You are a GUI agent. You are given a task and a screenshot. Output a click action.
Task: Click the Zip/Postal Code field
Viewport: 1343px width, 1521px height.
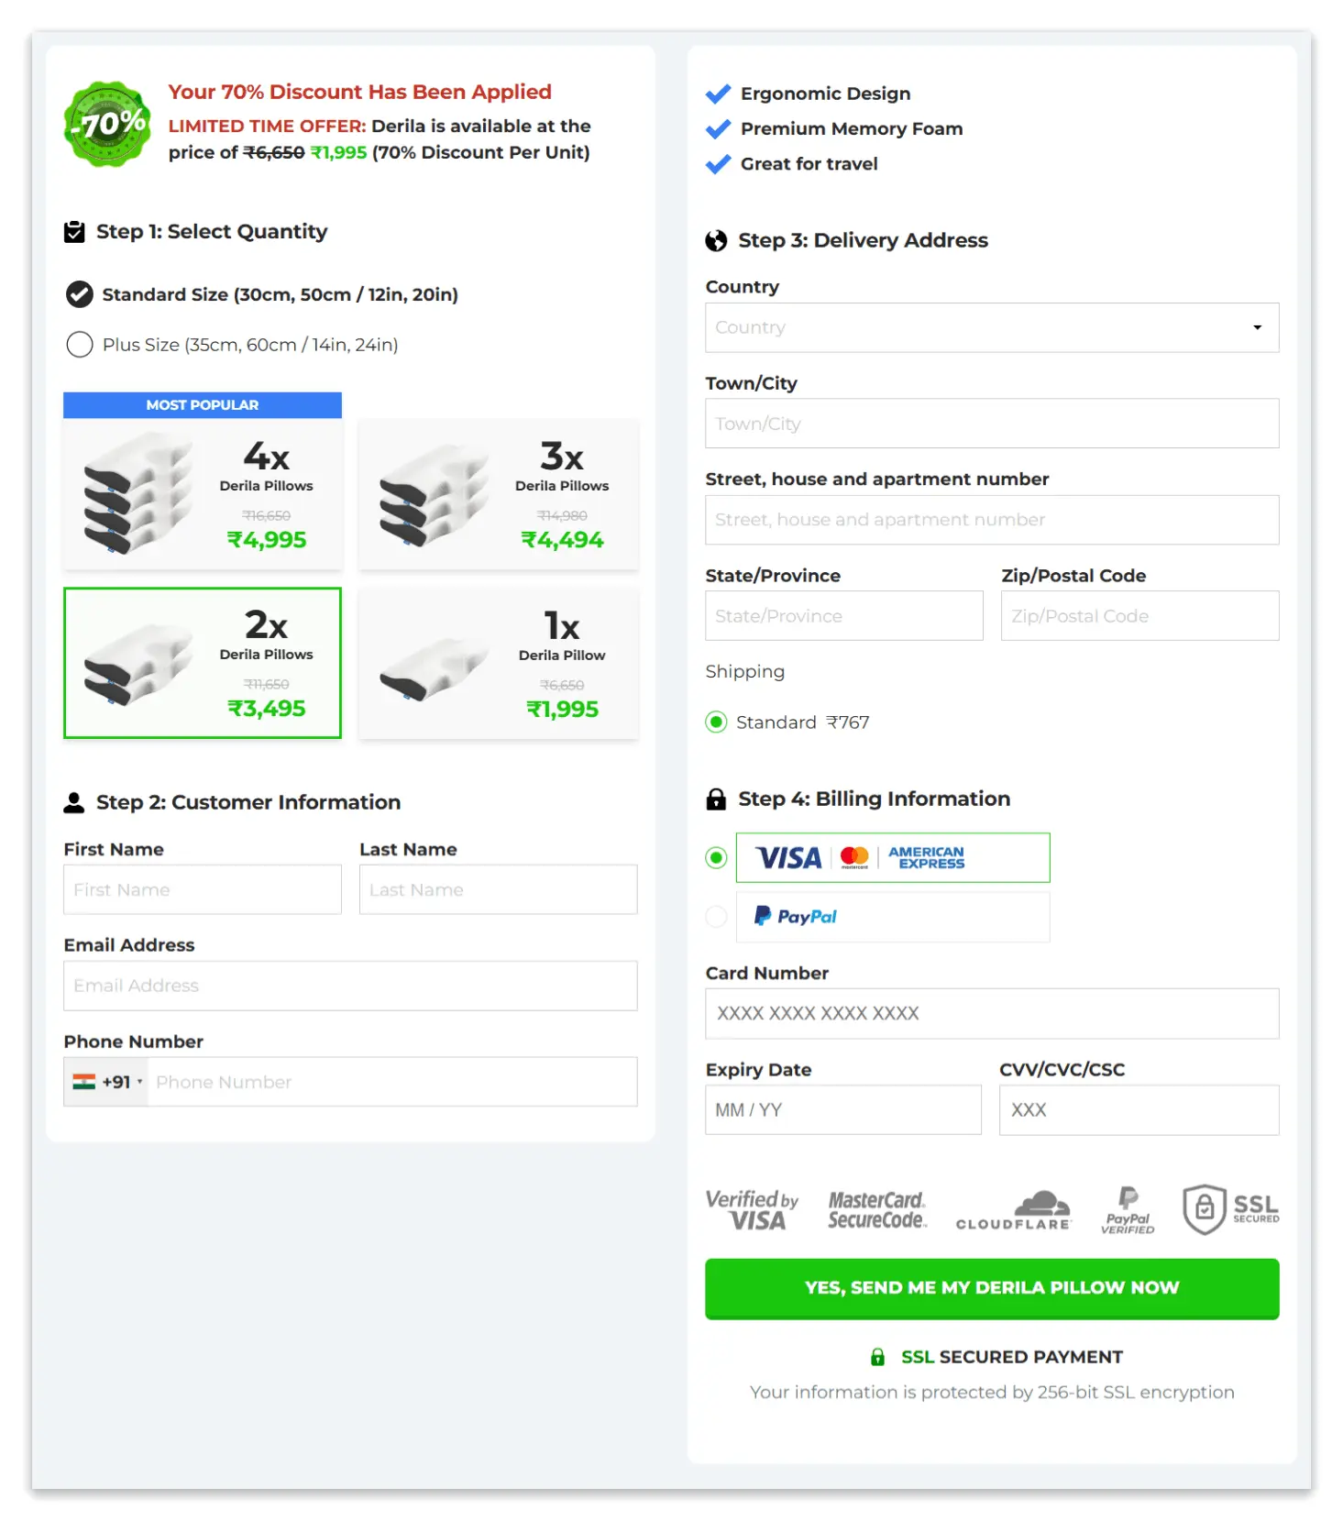click(1140, 616)
